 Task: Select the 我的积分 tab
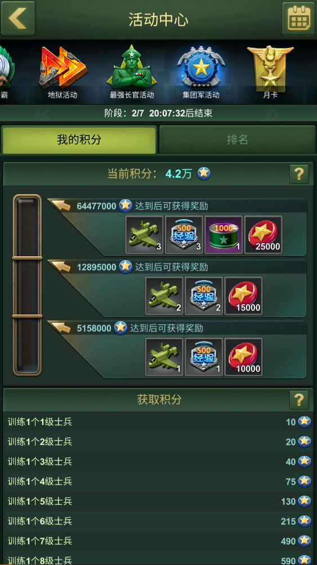[x=79, y=140]
